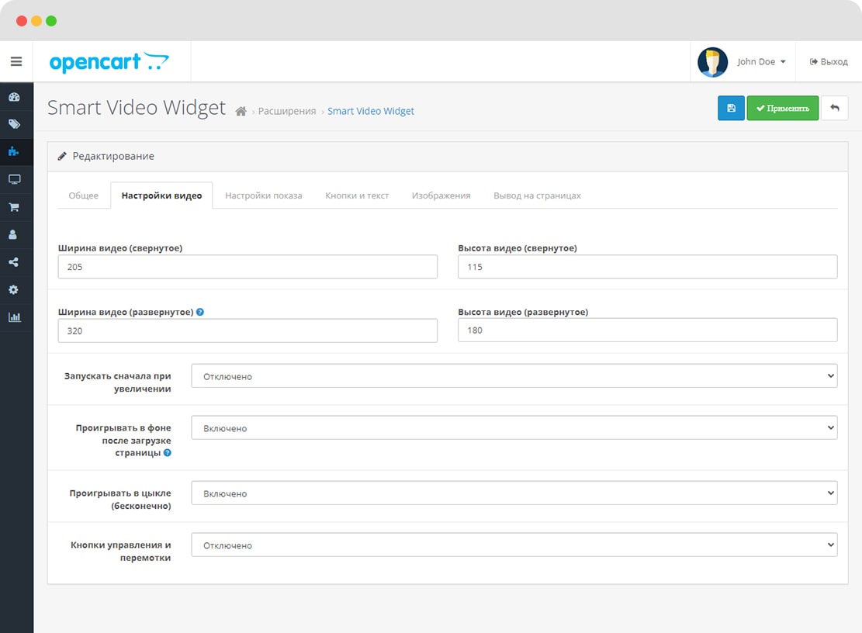Click the Редактирование panel heading text
Image resolution: width=862 pixels, height=633 pixels.
pyautogui.click(x=113, y=157)
